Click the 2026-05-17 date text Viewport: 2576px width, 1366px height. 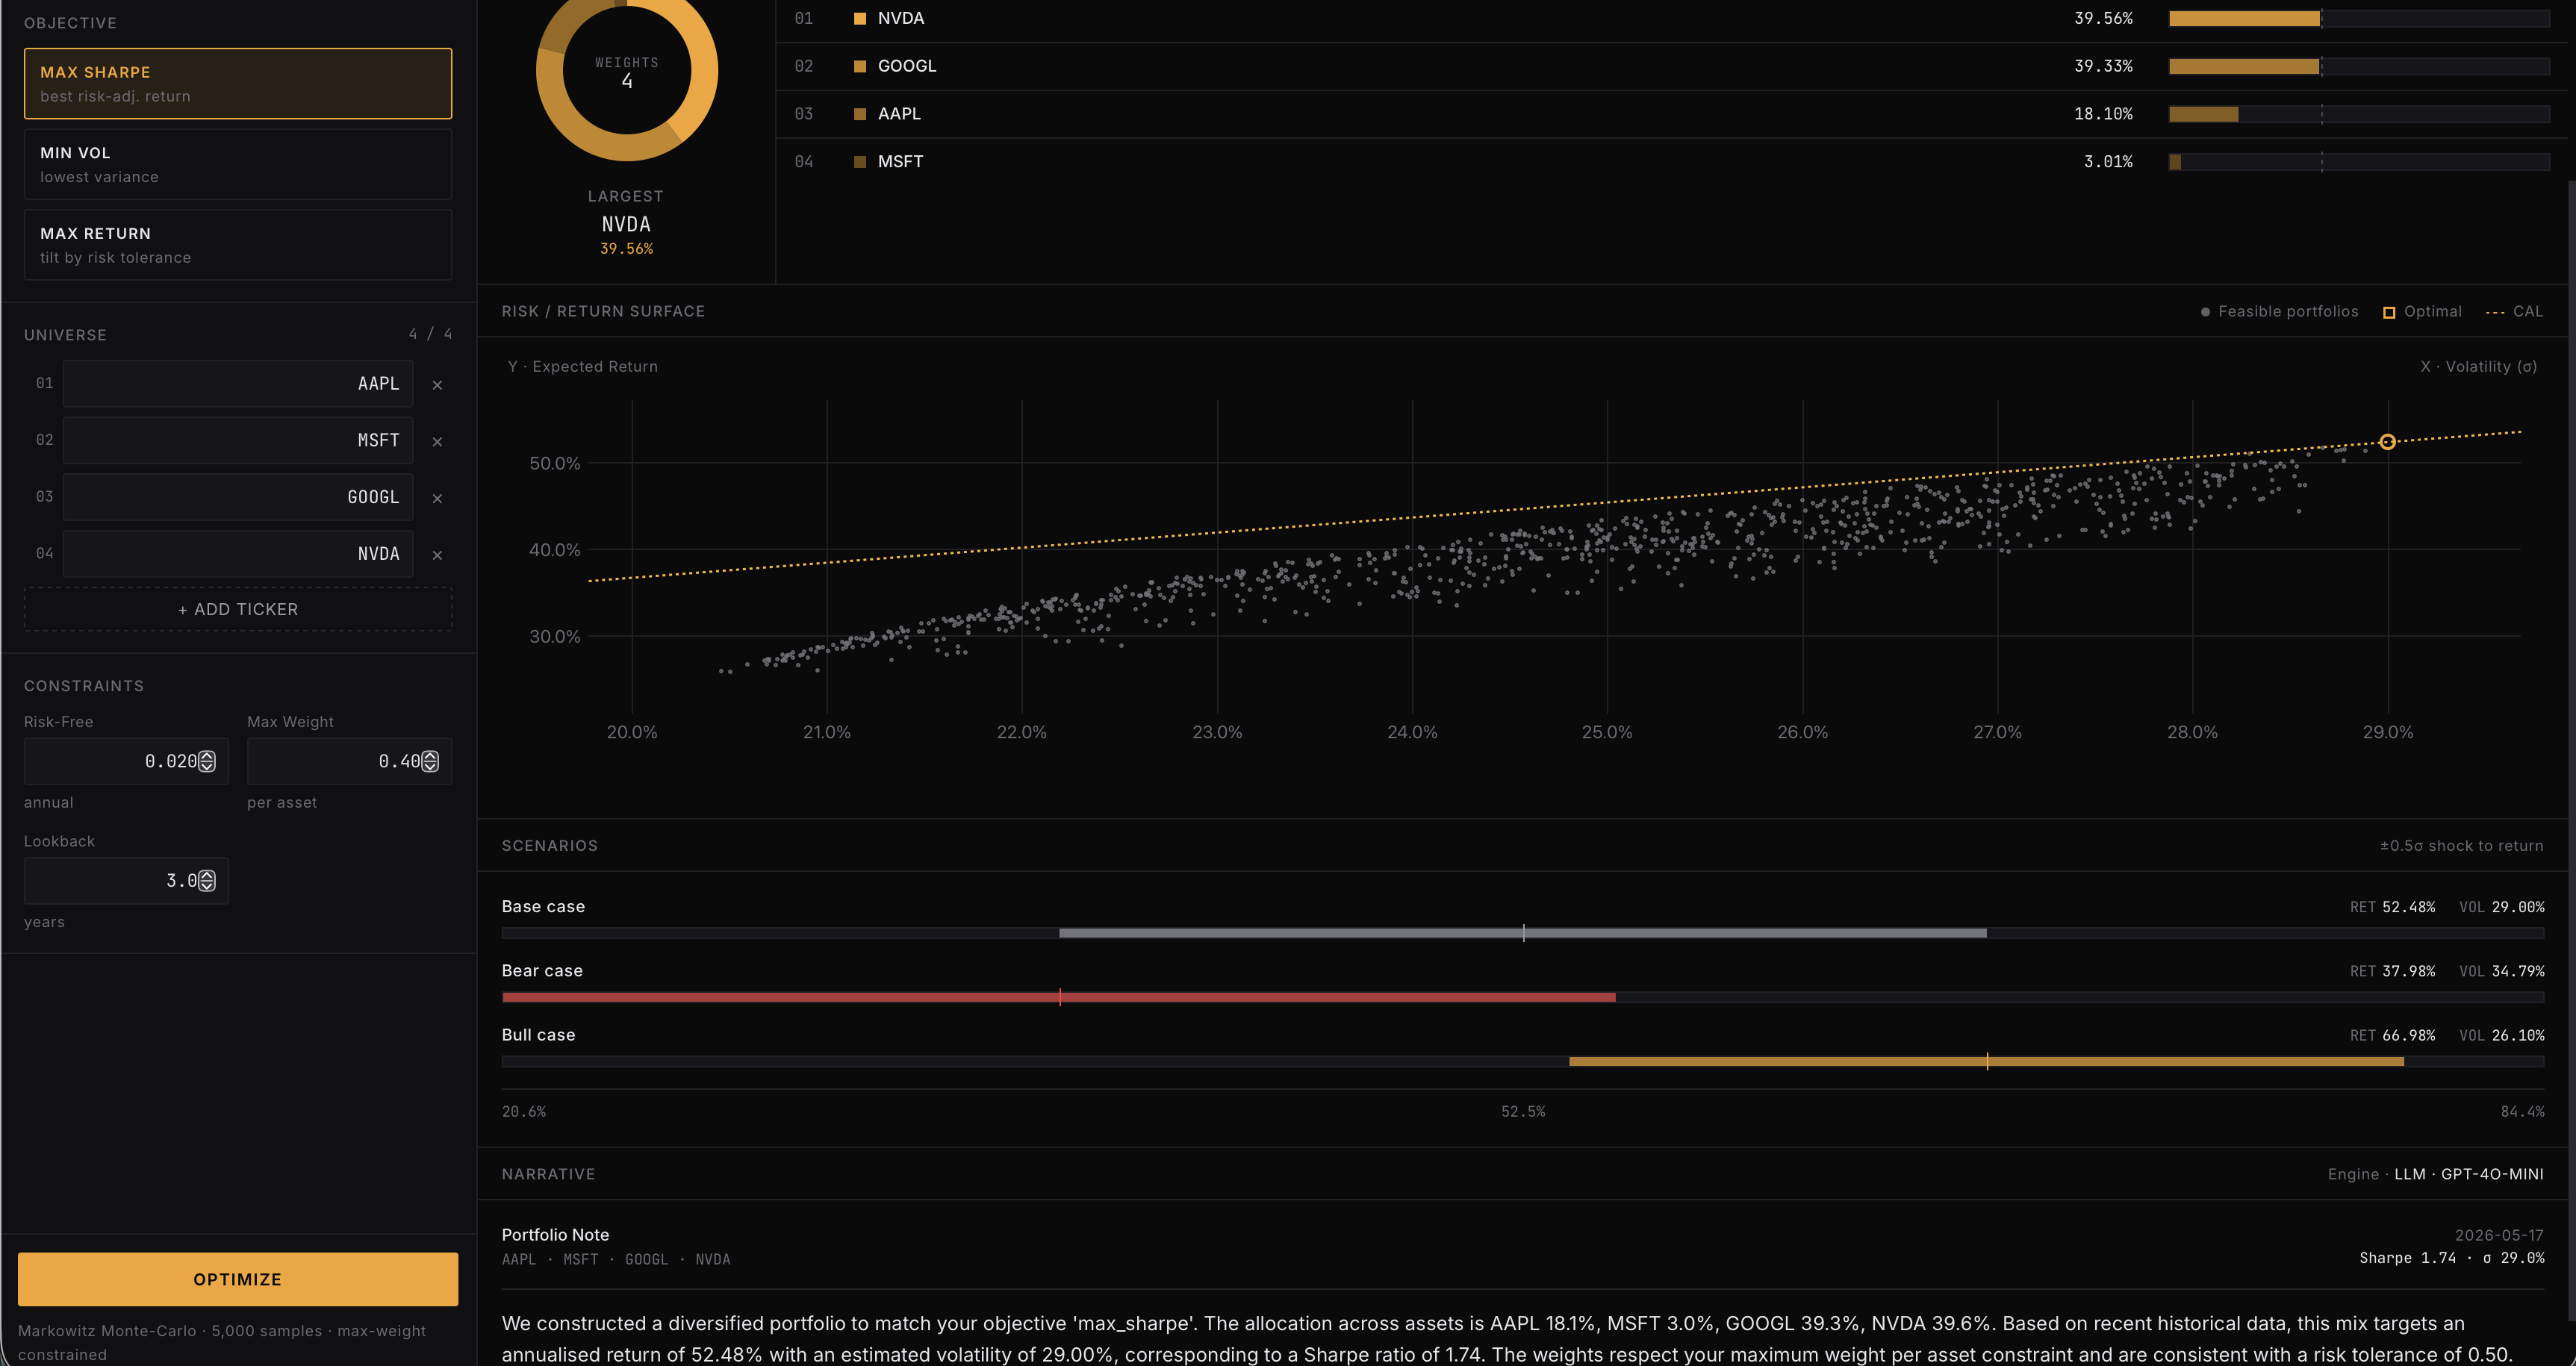tap(2499, 1236)
